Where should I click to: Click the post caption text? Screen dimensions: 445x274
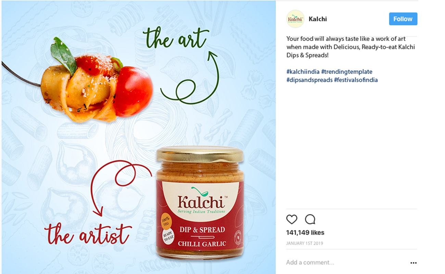(351, 47)
